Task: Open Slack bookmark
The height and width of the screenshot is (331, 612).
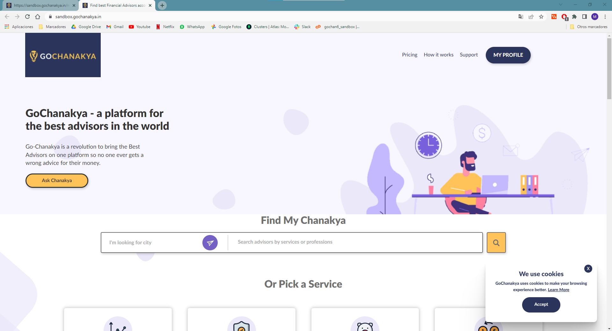Action: click(302, 27)
